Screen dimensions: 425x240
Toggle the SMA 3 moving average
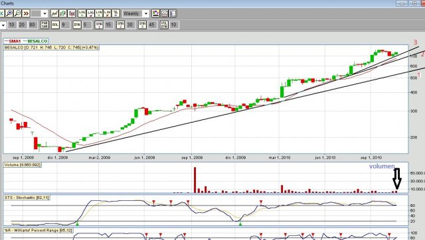click(x=142, y=25)
